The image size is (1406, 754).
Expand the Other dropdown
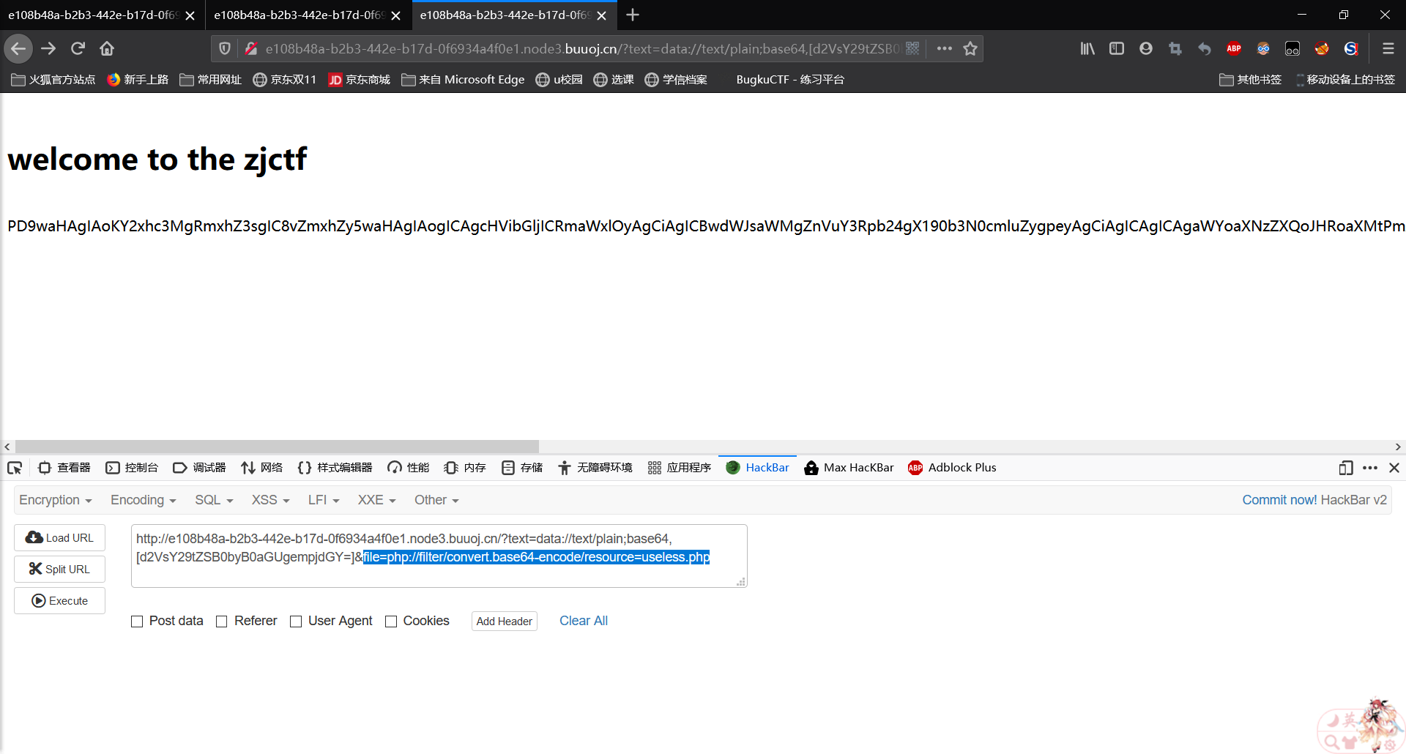click(436, 500)
